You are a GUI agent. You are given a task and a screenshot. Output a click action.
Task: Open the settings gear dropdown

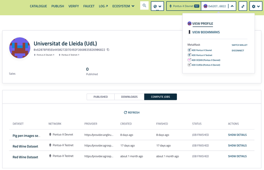[256, 6]
